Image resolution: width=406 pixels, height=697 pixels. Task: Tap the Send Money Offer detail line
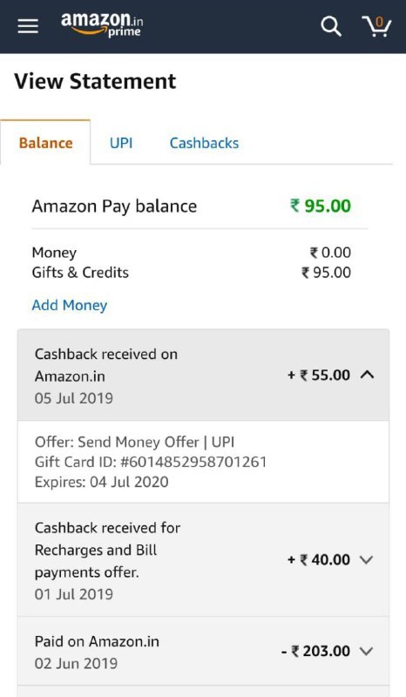(135, 442)
